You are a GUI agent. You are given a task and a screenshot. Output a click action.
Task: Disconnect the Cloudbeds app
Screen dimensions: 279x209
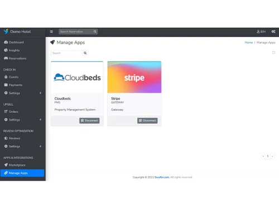tap(89, 120)
